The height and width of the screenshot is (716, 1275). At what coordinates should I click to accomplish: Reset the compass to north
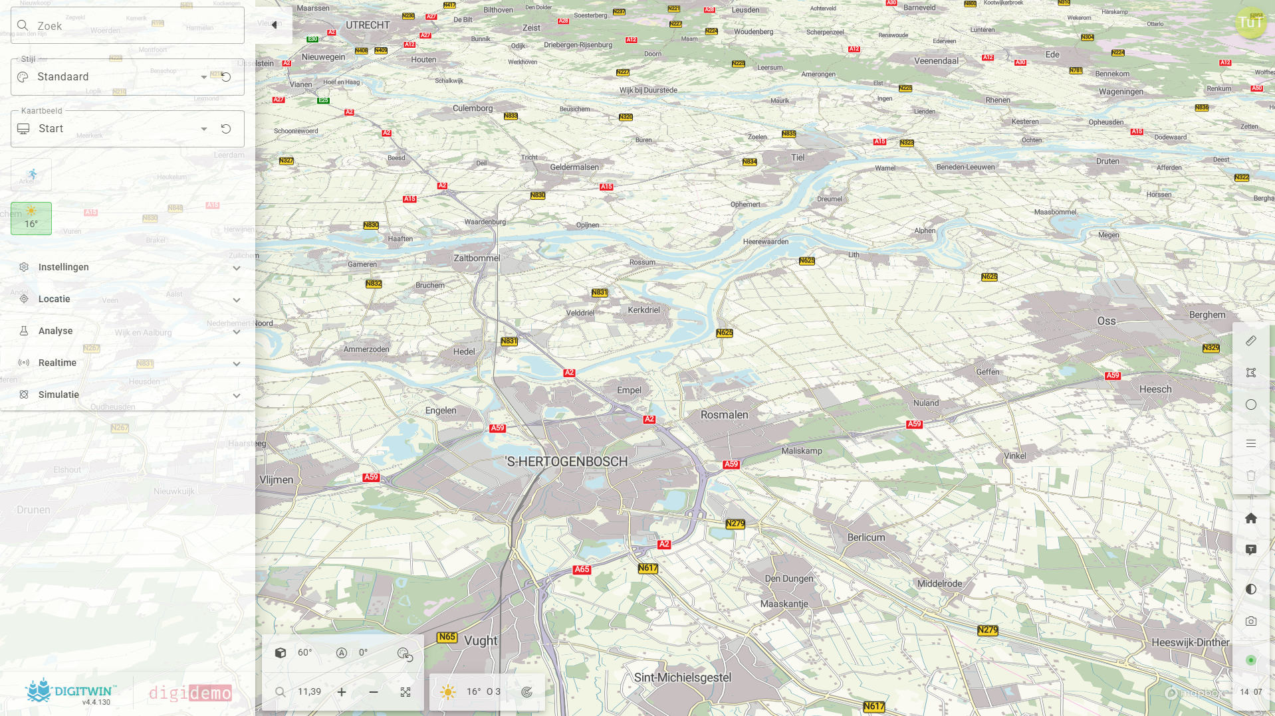tap(342, 652)
